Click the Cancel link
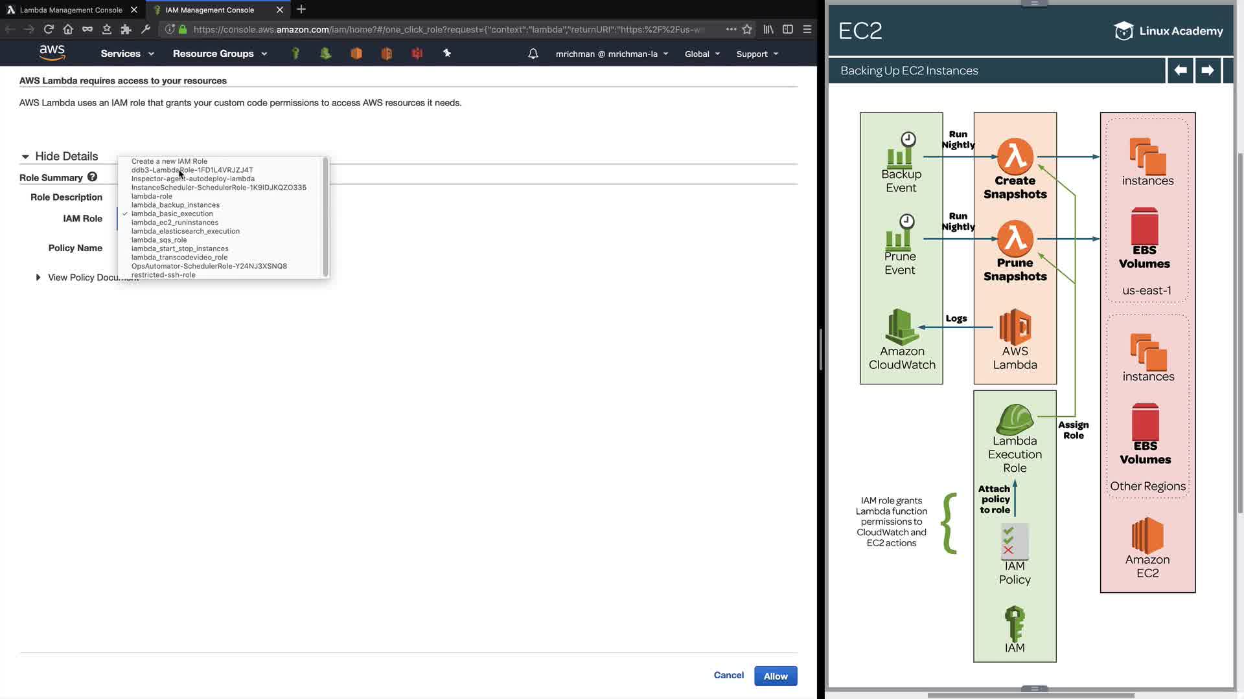This screenshot has height=699, width=1244. (728, 675)
